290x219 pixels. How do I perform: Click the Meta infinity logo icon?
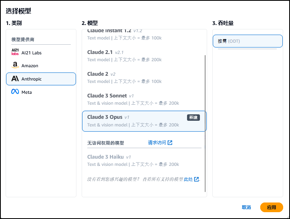pyautogui.click(x=15, y=91)
